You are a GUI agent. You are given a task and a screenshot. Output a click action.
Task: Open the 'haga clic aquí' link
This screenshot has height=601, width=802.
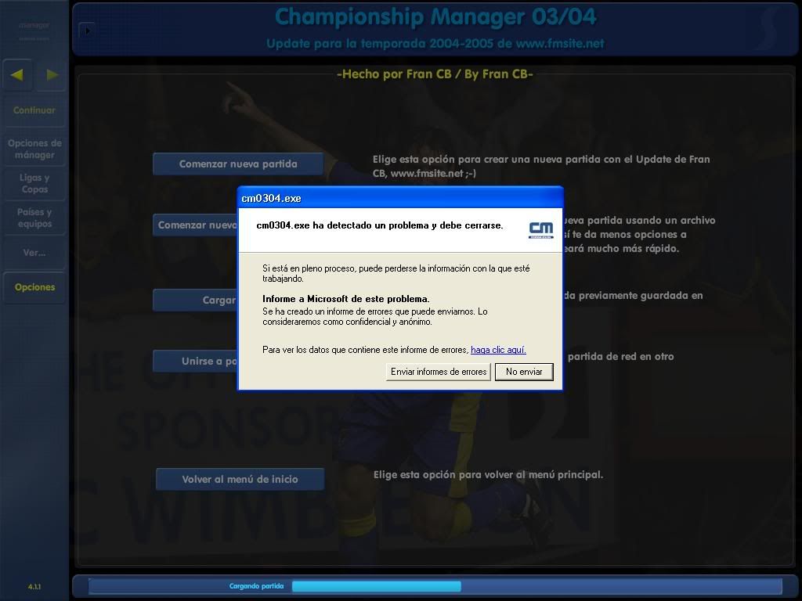(498, 350)
